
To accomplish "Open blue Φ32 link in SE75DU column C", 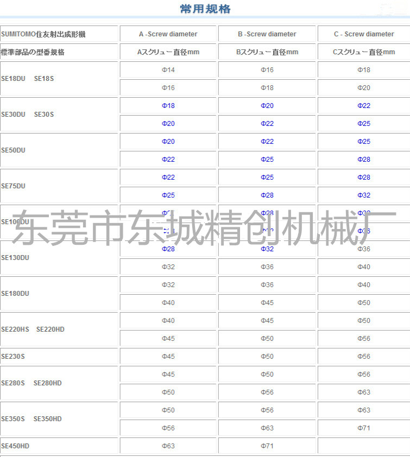I will (364, 195).
